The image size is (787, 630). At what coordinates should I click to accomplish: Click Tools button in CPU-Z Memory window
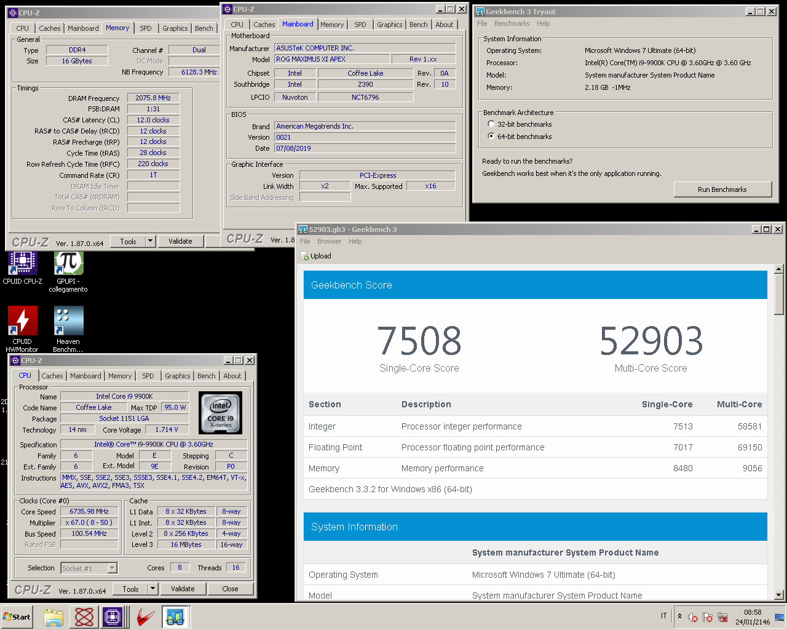click(x=129, y=241)
